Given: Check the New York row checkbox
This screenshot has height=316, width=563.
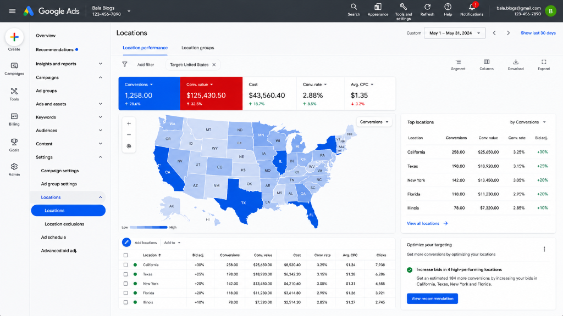Looking at the screenshot, I should tap(126, 284).
